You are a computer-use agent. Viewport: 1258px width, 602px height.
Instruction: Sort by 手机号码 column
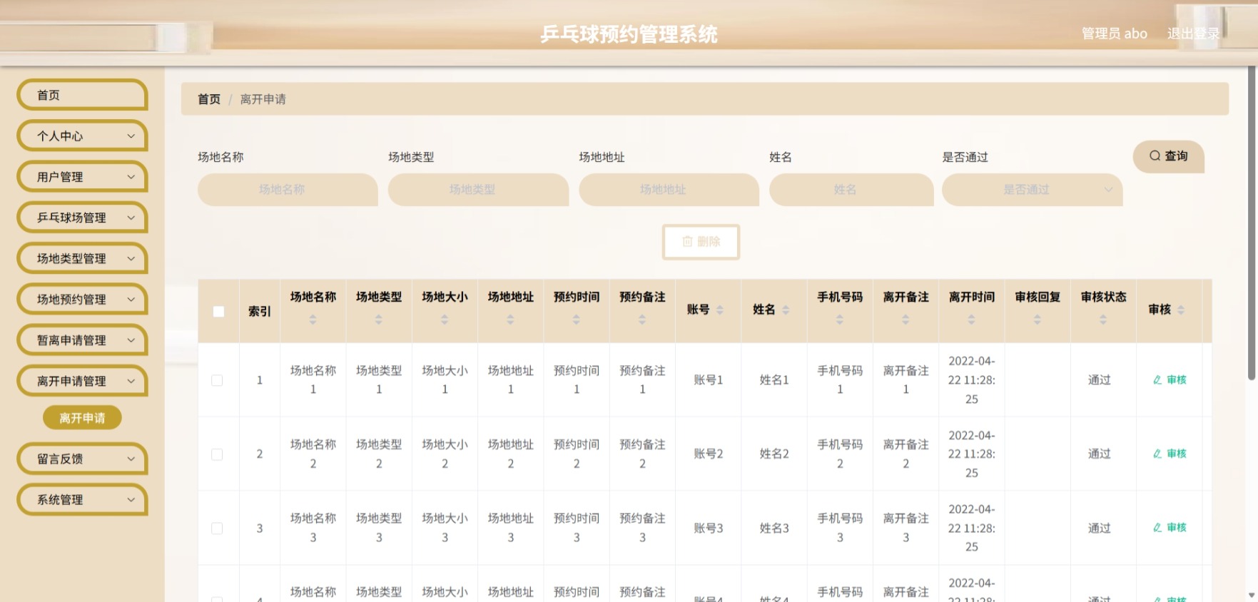pyautogui.click(x=839, y=320)
